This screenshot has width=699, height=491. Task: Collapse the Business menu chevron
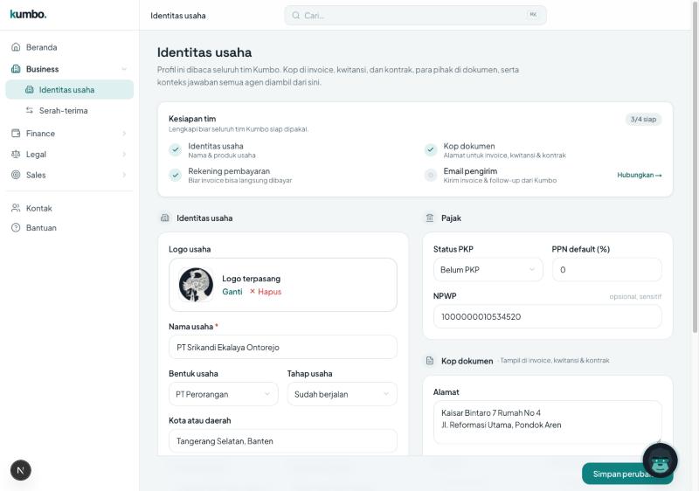124,69
